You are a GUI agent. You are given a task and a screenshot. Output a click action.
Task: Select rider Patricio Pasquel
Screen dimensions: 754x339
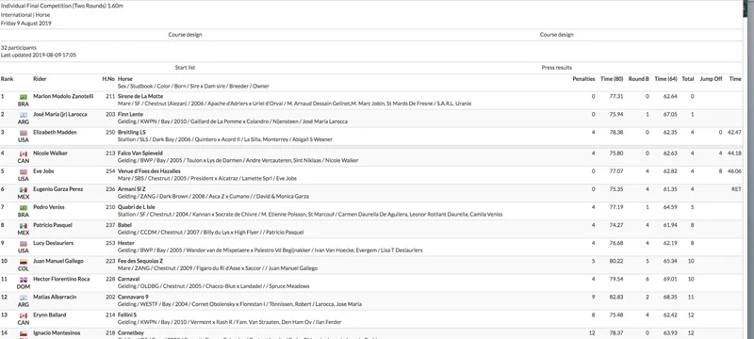pos(52,225)
